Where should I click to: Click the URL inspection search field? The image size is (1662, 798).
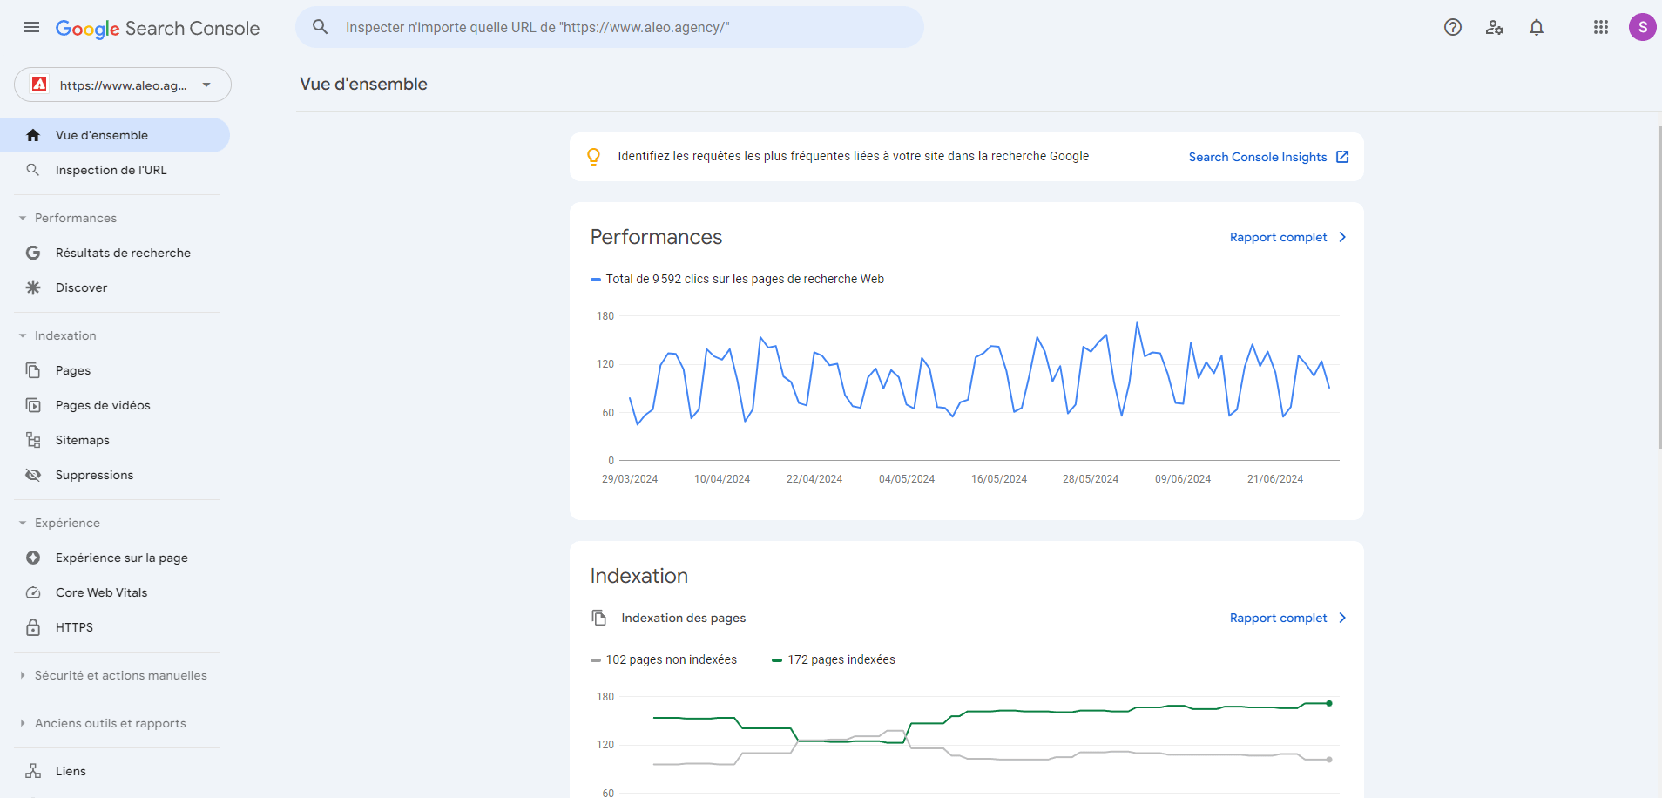click(610, 27)
